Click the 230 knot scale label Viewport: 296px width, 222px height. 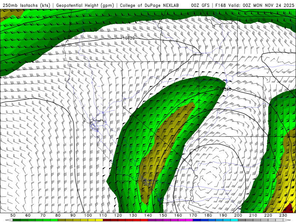click(x=283, y=215)
